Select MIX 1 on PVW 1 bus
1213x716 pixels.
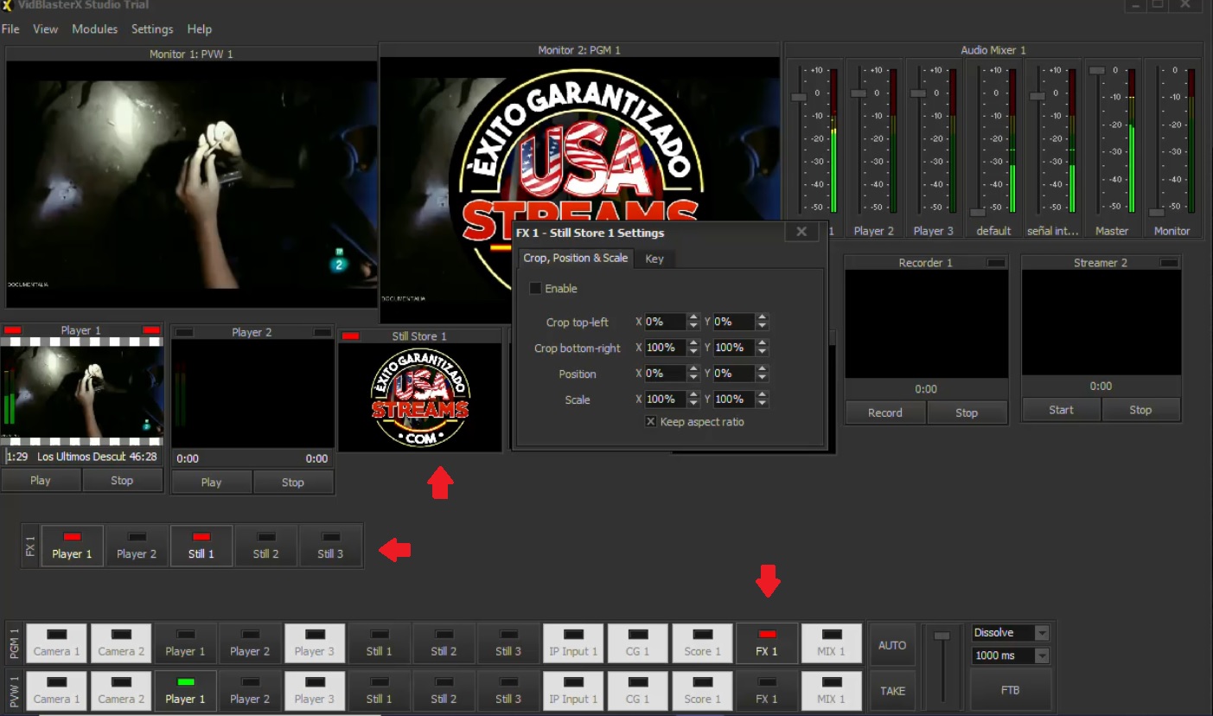pyautogui.click(x=832, y=691)
